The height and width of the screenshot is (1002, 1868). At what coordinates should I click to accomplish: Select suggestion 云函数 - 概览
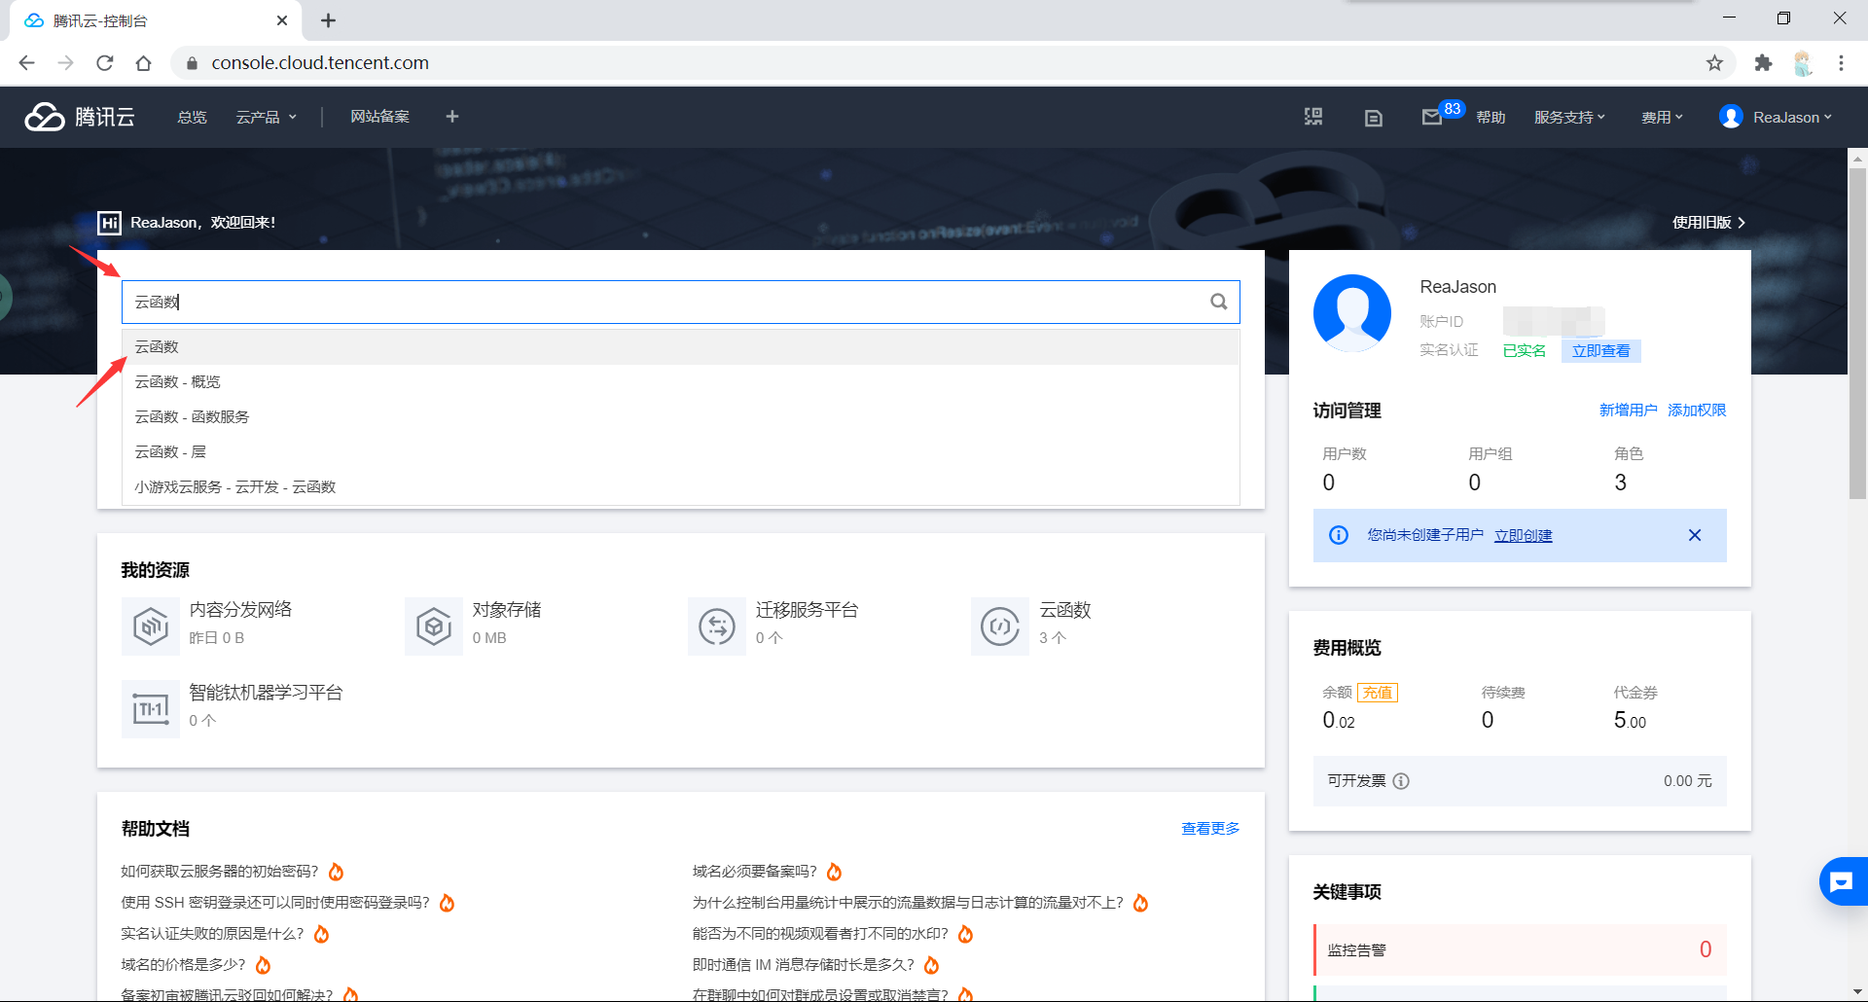point(680,382)
